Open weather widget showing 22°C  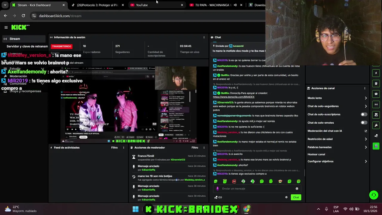click(20, 209)
